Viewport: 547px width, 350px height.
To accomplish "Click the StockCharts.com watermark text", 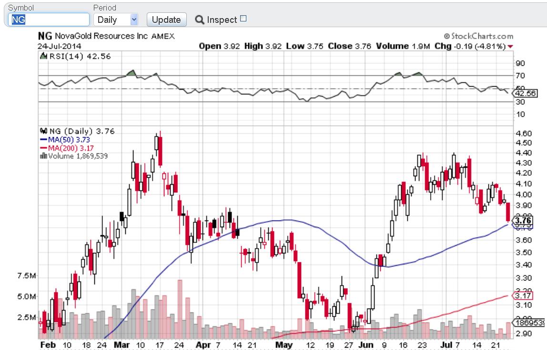I will click(x=482, y=36).
